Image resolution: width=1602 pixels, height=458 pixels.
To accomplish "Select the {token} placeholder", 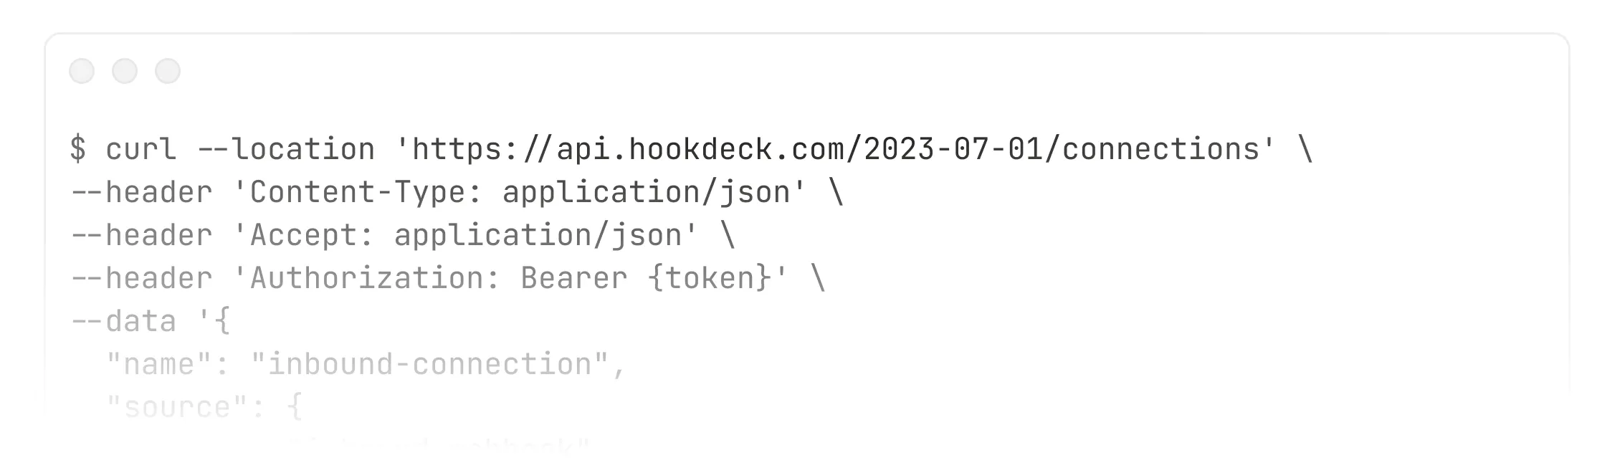I will coord(710,278).
